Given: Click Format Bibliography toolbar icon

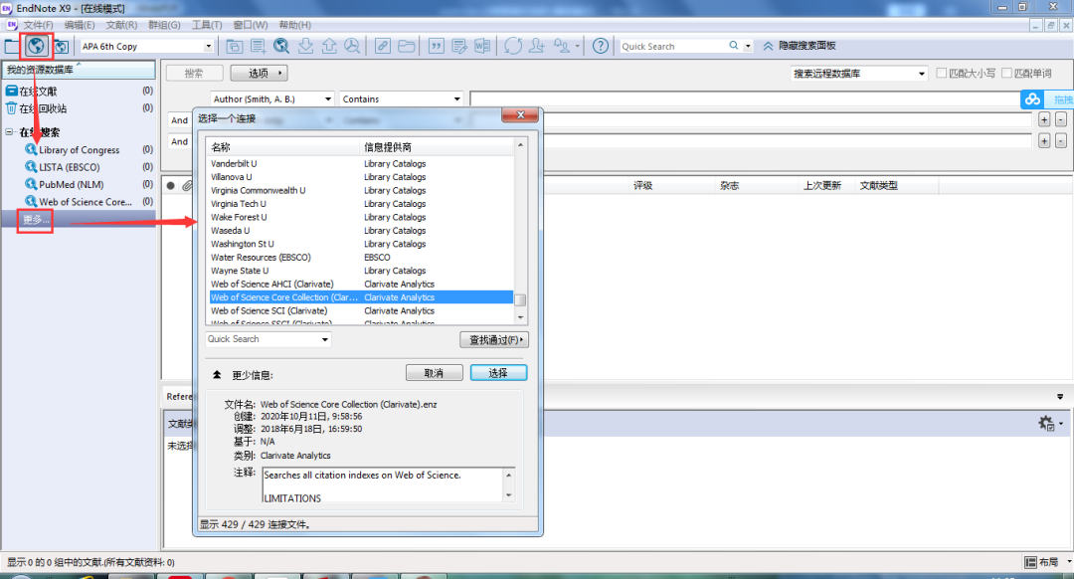Looking at the screenshot, I should point(458,46).
